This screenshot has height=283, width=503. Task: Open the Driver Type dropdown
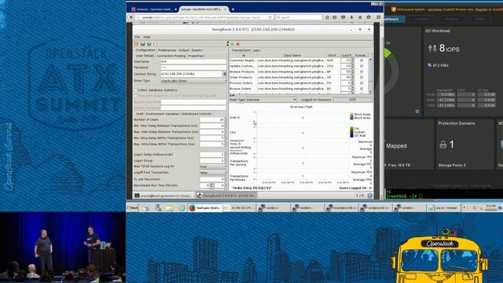(x=193, y=81)
